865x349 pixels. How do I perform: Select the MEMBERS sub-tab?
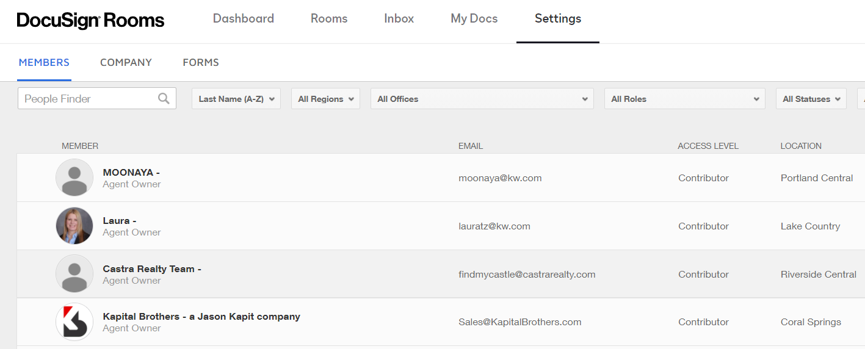point(44,62)
